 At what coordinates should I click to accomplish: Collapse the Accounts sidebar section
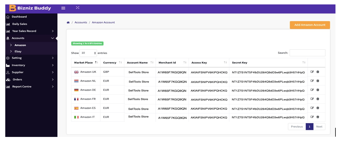[53, 38]
